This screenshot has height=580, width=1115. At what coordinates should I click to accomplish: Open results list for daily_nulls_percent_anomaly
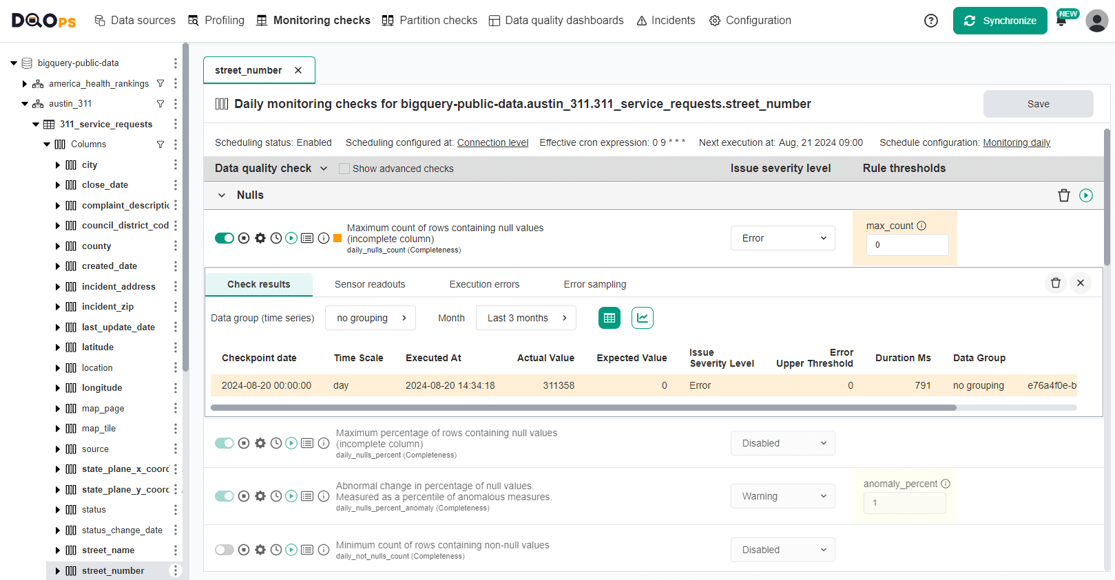click(x=307, y=496)
